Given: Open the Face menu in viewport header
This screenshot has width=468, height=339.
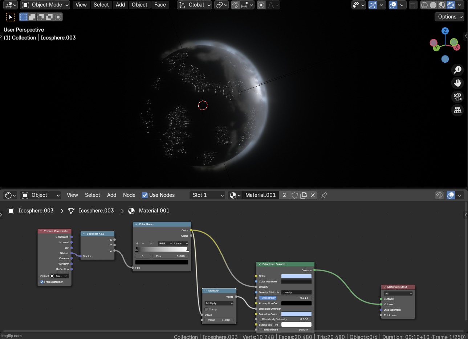Looking at the screenshot, I should (160, 5).
